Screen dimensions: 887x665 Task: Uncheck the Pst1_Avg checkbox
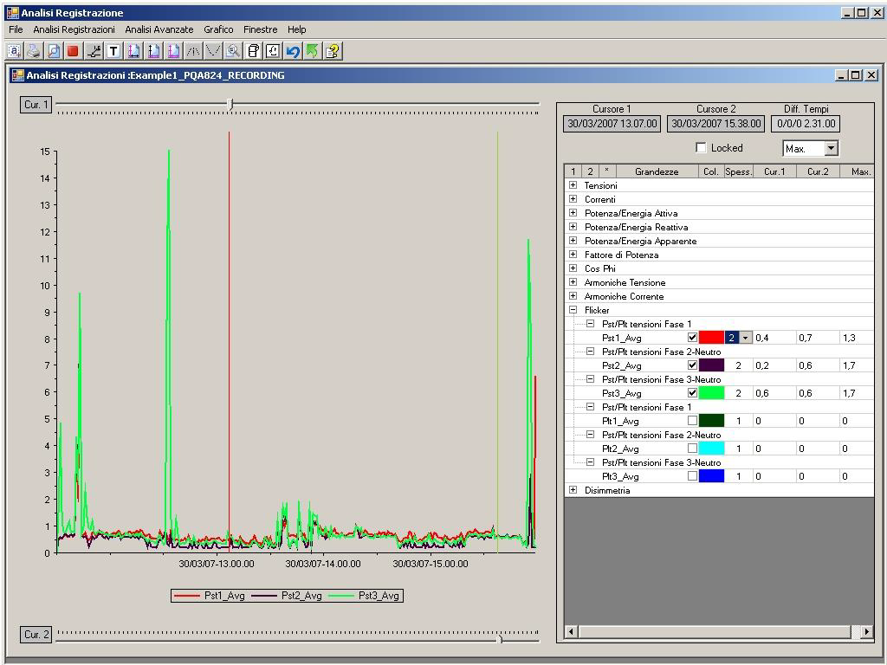click(x=692, y=338)
